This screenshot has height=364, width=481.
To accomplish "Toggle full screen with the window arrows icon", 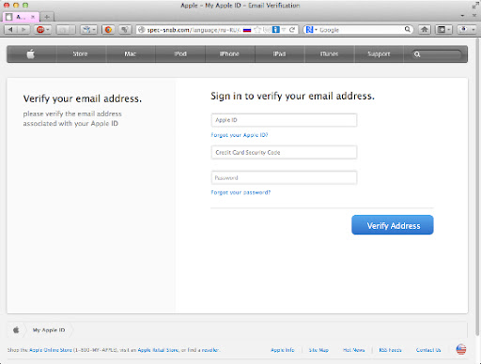I will click(x=475, y=6).
